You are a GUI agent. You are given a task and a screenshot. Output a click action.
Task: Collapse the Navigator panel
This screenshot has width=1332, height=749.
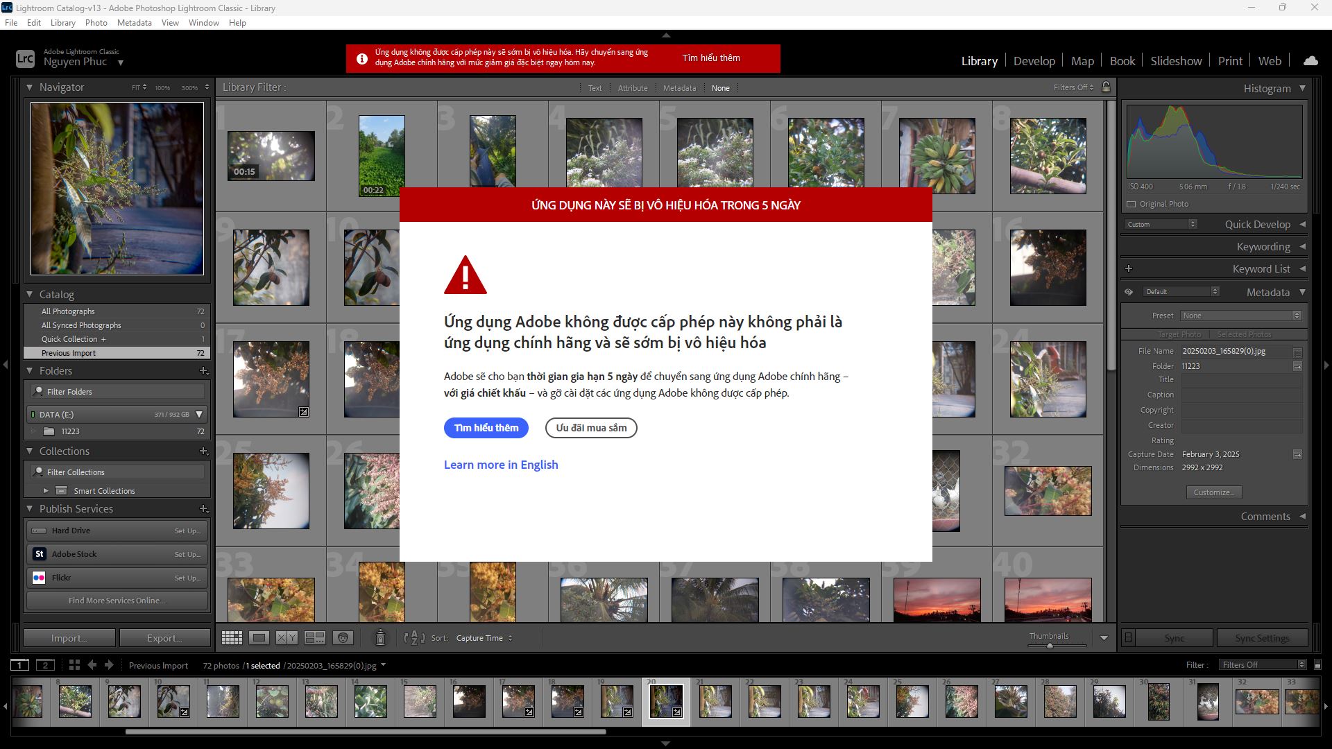(x=29, y=87)
